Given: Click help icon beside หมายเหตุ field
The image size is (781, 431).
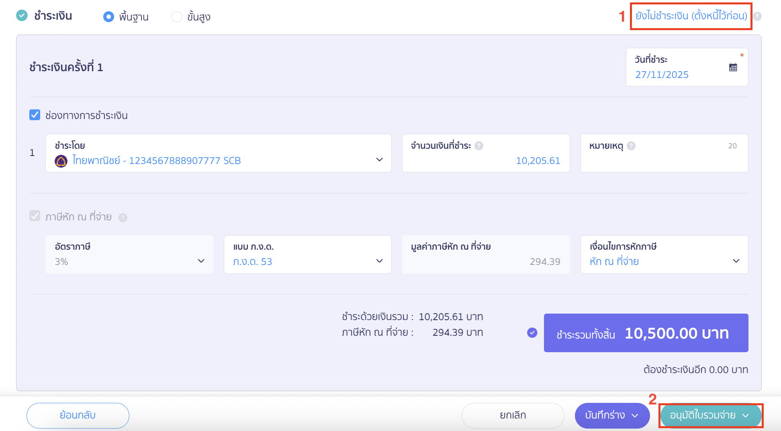Looking at the screenshot, I should click(x=632, y=146).
